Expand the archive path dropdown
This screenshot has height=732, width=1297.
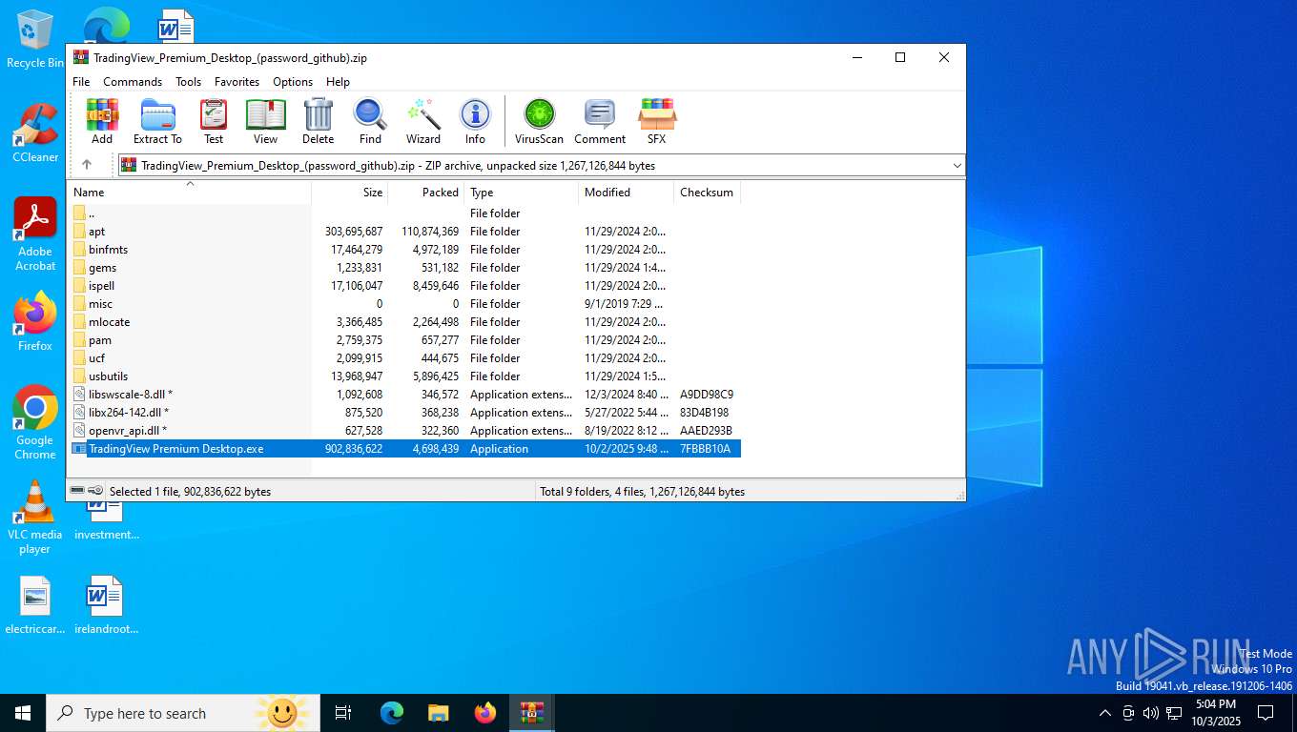(957, 165)
